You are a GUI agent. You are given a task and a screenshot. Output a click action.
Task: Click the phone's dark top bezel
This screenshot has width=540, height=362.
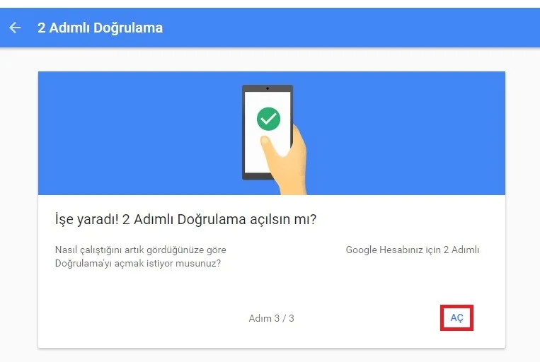coord(268,88)
